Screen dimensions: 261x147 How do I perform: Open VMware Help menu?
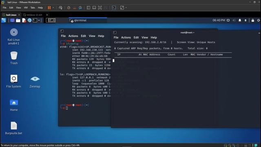(40, 8)
